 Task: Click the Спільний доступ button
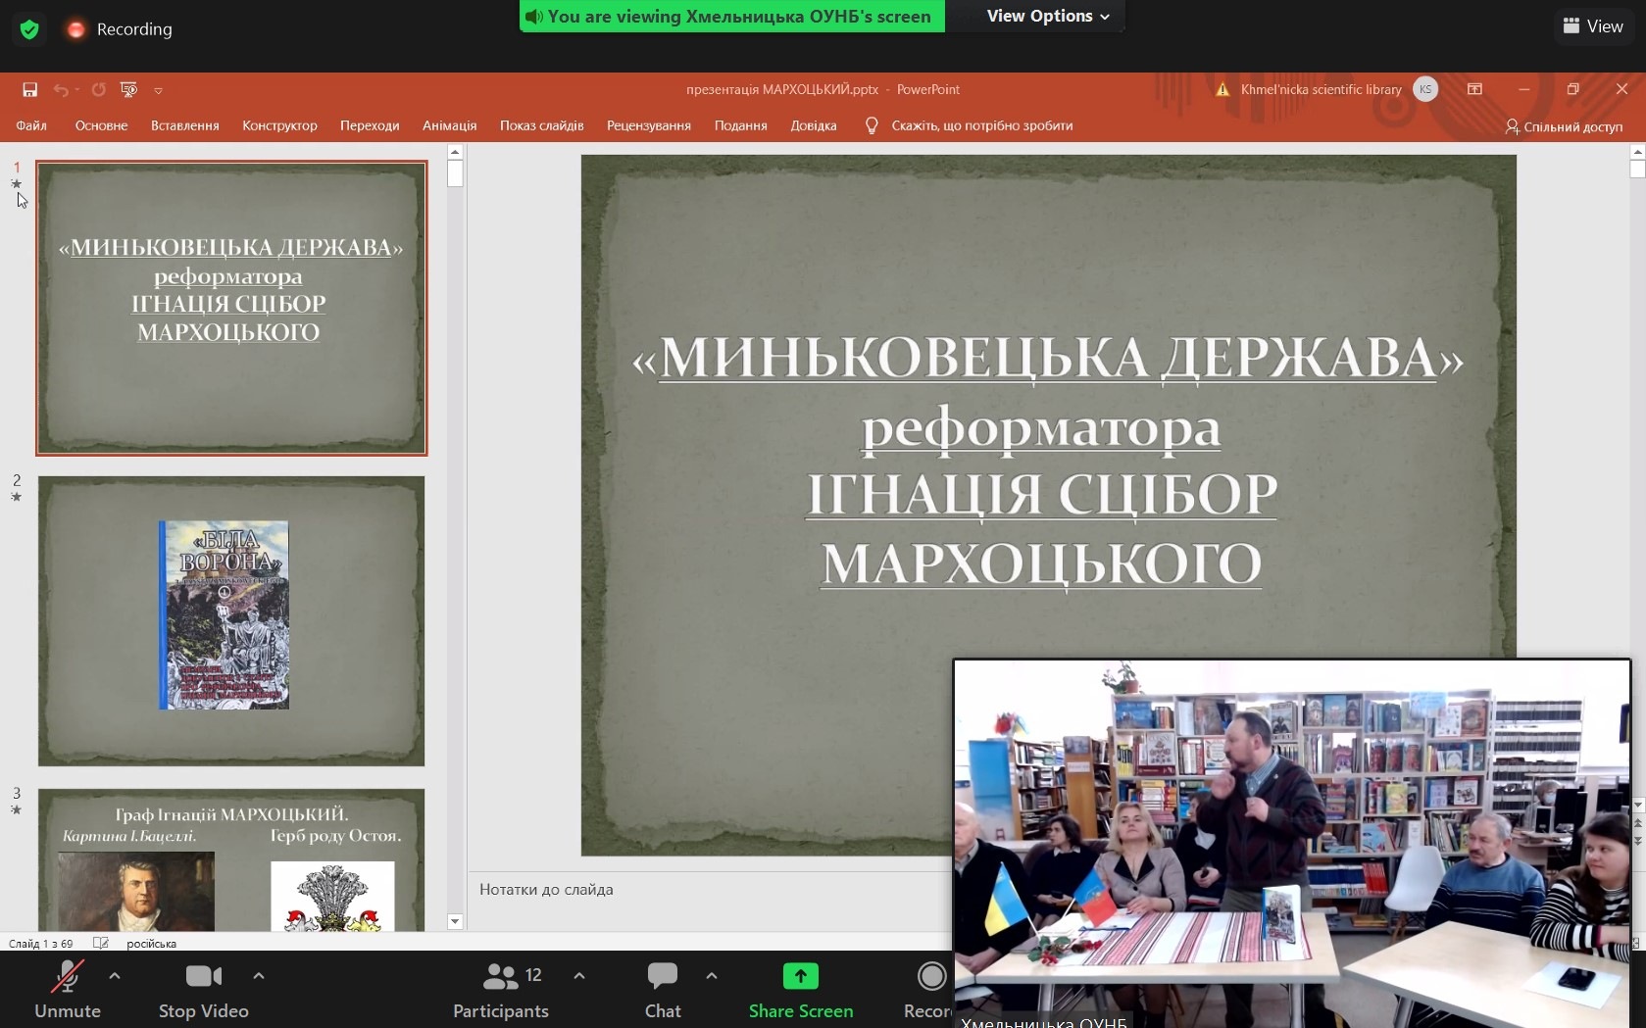[x=1564, y=126]
